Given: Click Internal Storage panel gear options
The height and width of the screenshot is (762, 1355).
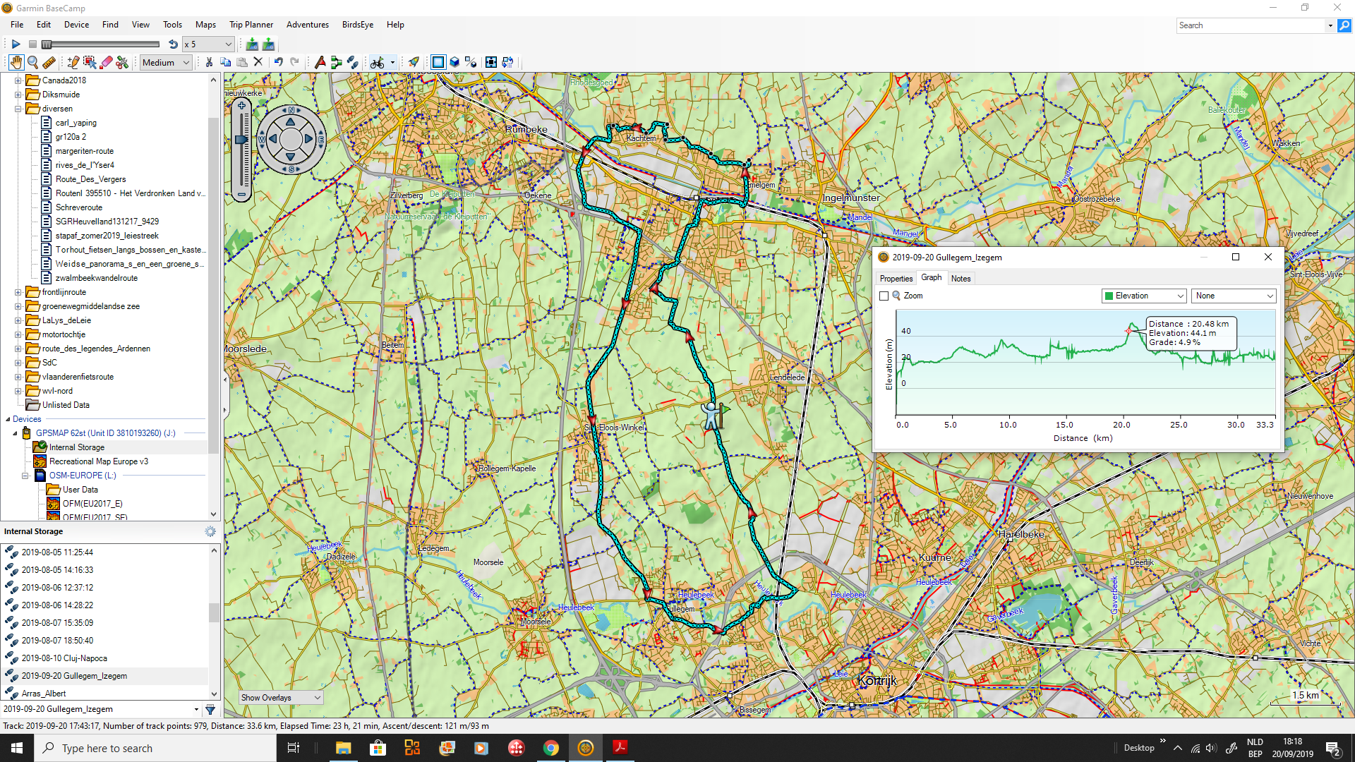Looking at the screenshot, I should click(x=210, y=531).
